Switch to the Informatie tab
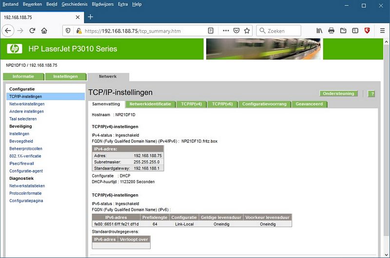Viewport: 390px width, 258px height. click(23, 77)
